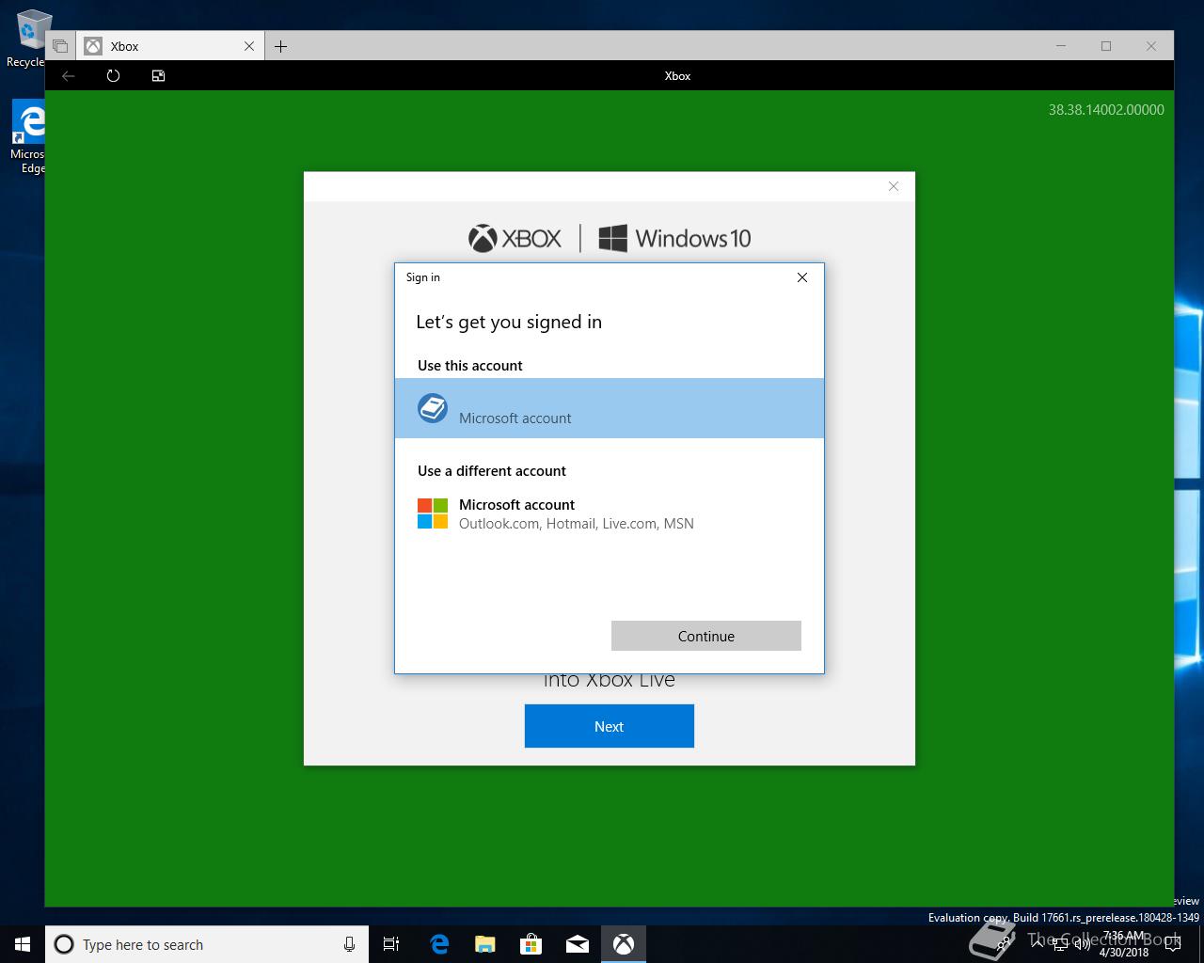Select the Xbox tab
This screenshot has height=963, width=1204.
(169, 46)
